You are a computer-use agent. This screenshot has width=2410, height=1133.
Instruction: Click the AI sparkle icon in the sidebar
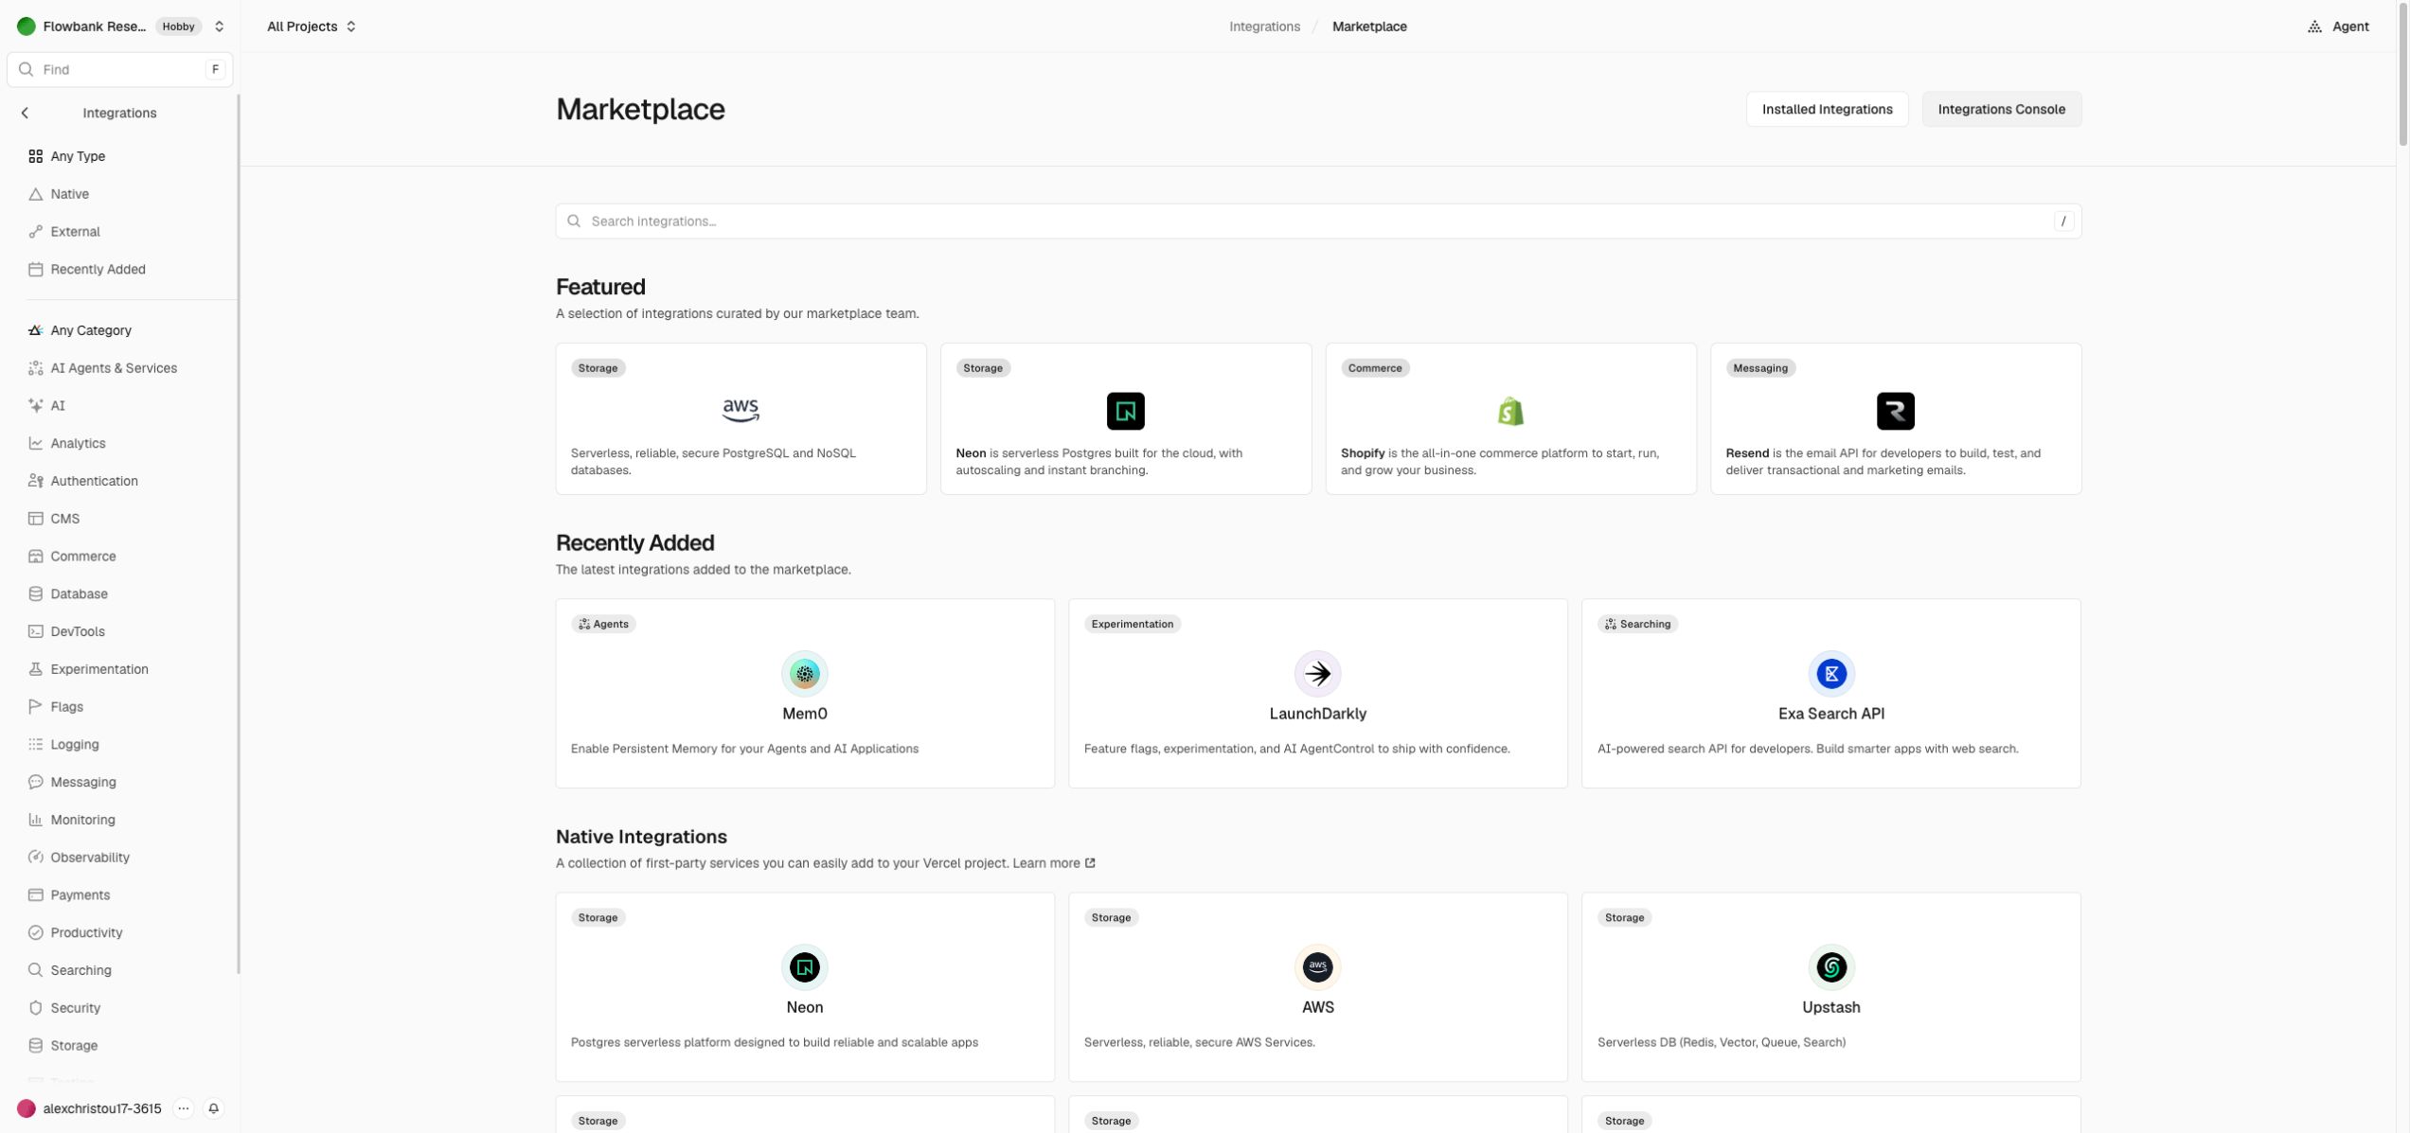(x=35, y=406)
